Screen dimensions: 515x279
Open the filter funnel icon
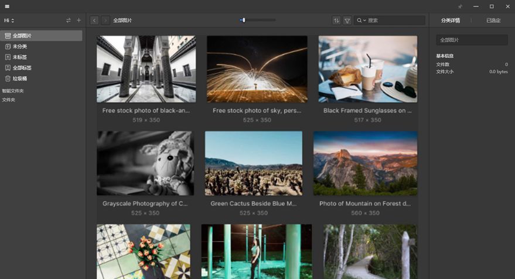pos(347,20)
